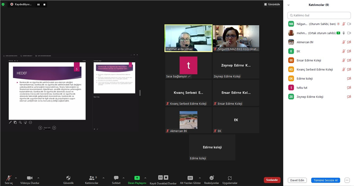Image resolution: width=354 pixels, height=186 pixels.
Task: Click the Katılımcı bul search field
Action: tap(319, 15)
